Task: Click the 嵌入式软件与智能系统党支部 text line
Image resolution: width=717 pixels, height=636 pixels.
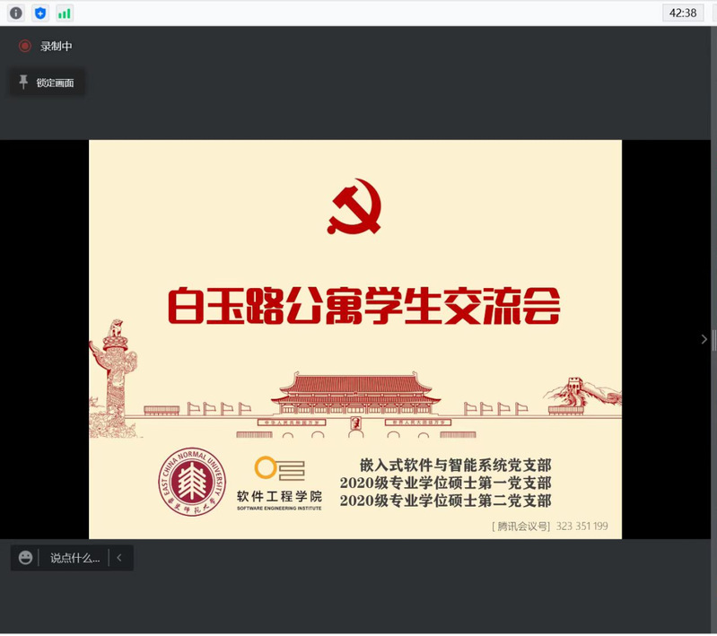Action: [x=455, y=466]
